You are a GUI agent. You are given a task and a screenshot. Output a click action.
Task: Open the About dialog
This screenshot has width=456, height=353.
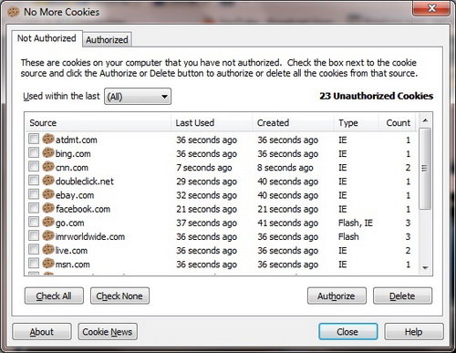click(42, 332)
